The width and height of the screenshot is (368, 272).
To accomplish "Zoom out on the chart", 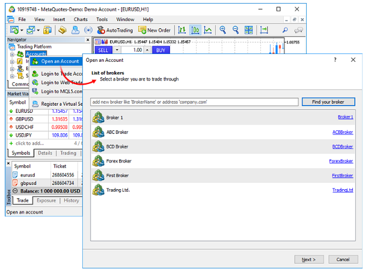I will (236, 30).
